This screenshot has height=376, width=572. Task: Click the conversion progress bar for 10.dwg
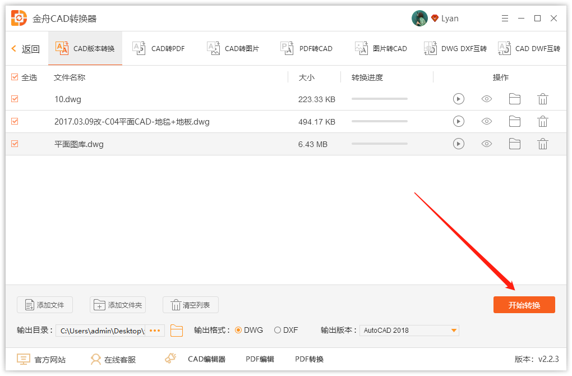(379, 99)
